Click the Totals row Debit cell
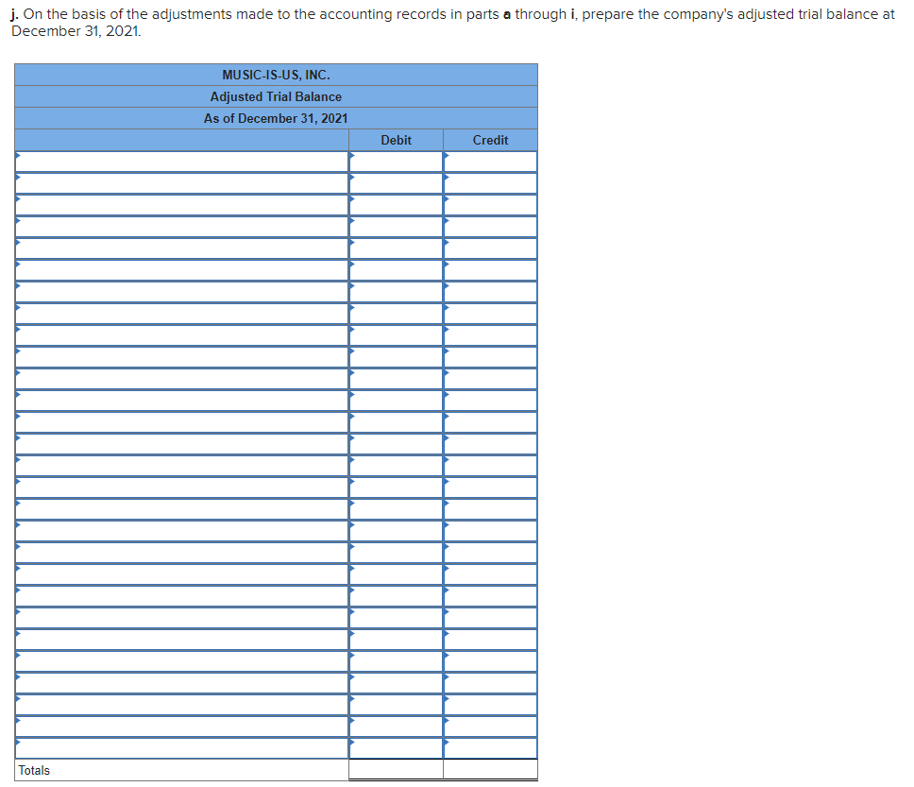This screenshot has width=914, height=787. click(397, 769)
